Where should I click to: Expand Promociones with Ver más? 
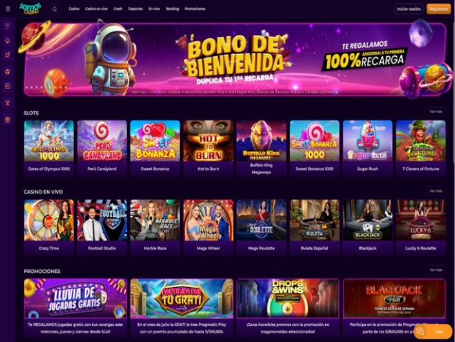tap(436, 270)
